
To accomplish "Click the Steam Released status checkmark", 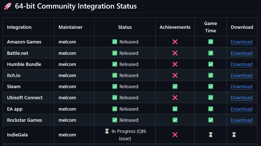I will click(x=115, y=86).
